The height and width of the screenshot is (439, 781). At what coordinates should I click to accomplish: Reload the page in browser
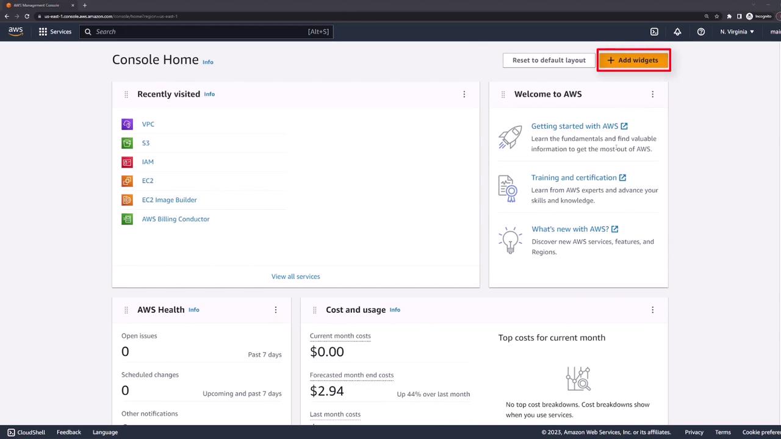27,16
